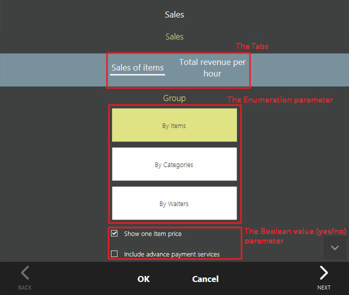Screen dimensions: 349x295
Task: Group the report By Waiters
Action: [174, 203]
